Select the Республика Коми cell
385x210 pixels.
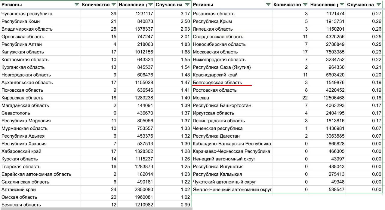(x=40, y=21)
